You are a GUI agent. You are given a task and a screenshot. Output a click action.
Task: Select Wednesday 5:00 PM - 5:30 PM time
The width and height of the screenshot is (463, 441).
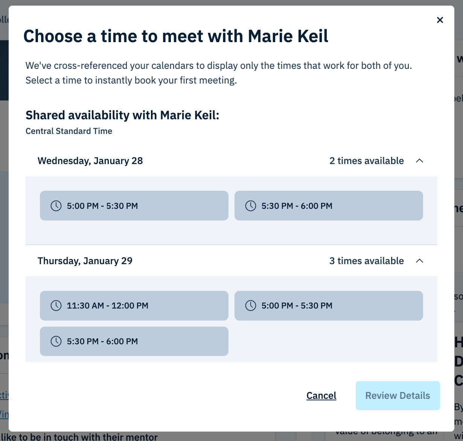click(x=134, y=206)
